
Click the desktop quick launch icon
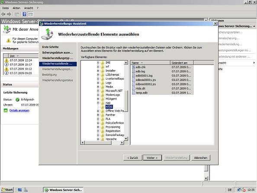pyautogui.click(x=20, y=190)
